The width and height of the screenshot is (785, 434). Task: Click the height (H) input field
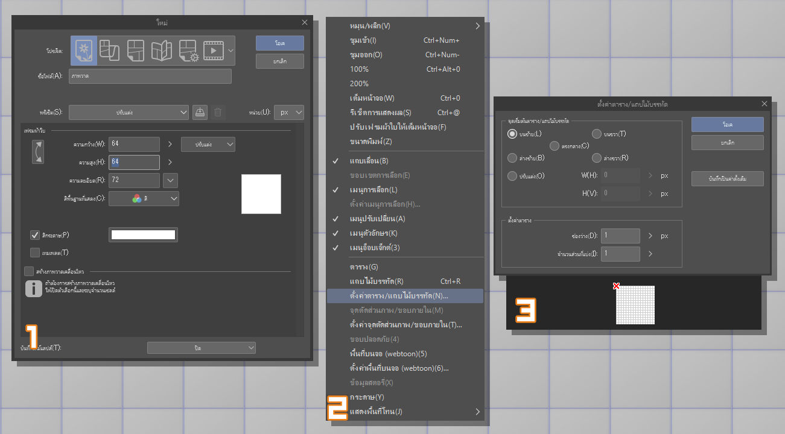point(134,162)
